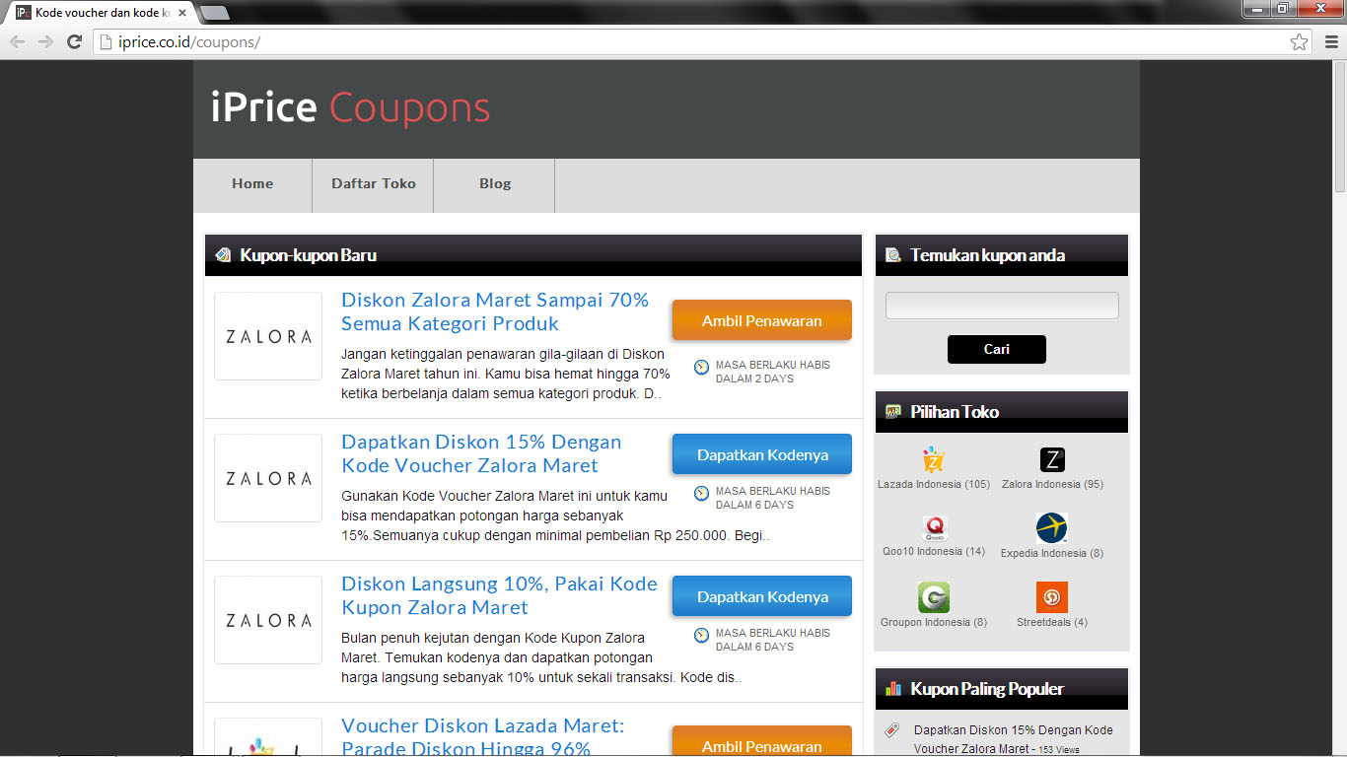1347x757 pixels.
Task: Click the Expedia Indonesia globe icon
Action: pos(1052,528)
